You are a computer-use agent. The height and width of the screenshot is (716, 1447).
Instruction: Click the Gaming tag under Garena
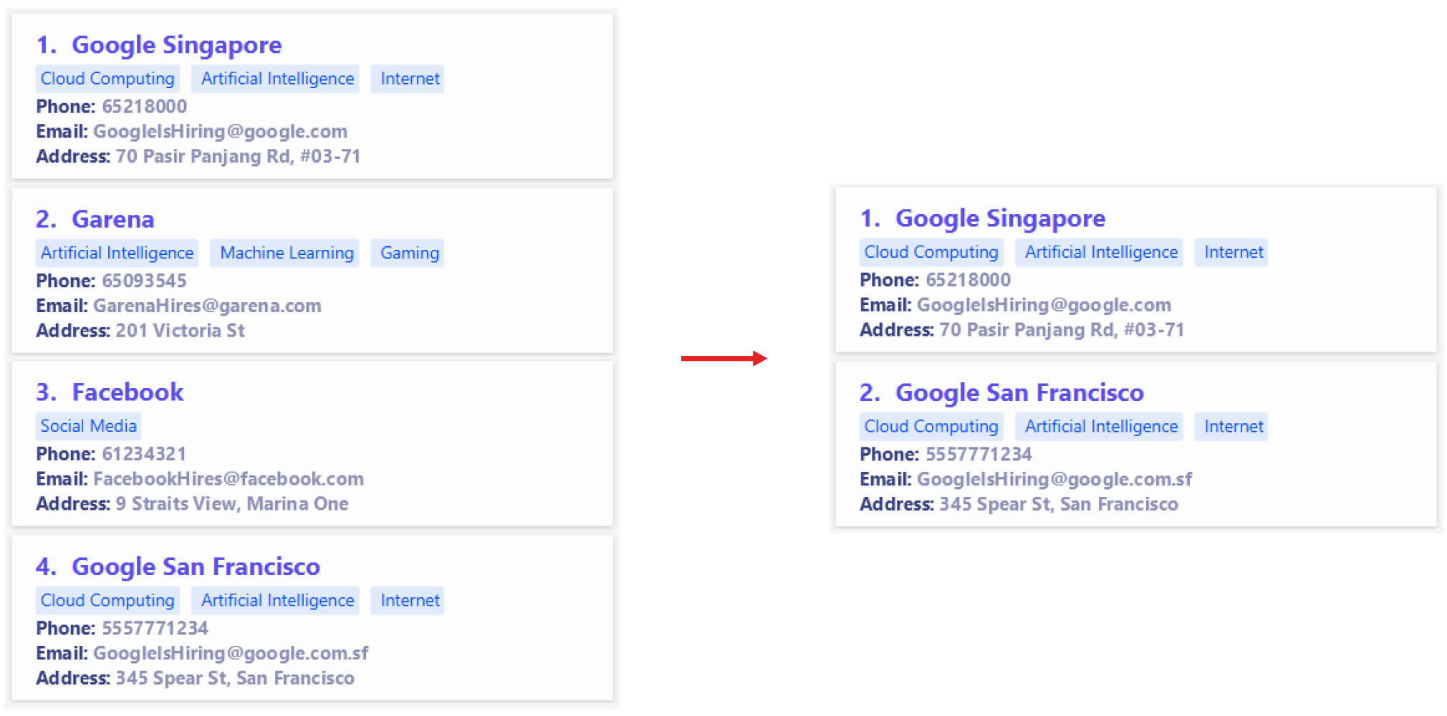[x=410, y=253]
